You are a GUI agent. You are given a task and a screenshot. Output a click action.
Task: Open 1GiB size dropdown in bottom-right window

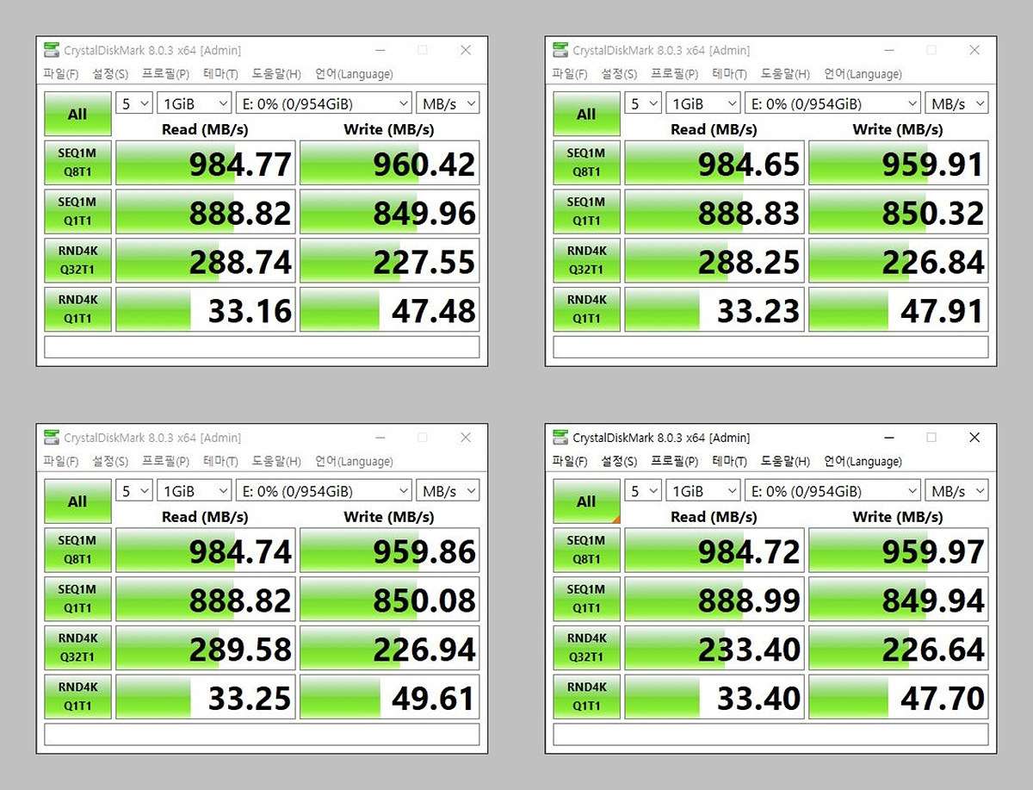coord(703,491)
